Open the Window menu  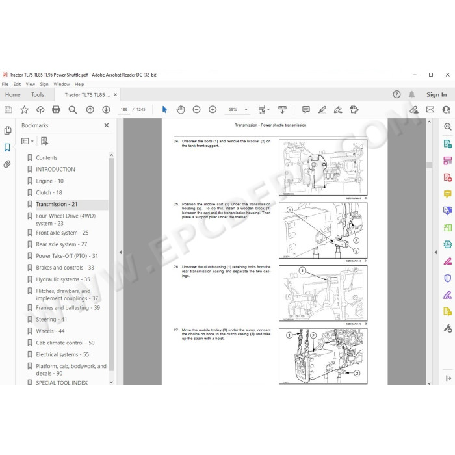[62, 84]
